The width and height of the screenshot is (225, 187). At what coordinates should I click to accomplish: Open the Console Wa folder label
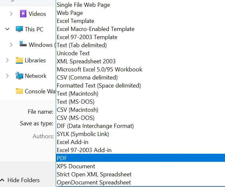pos(40,91)
